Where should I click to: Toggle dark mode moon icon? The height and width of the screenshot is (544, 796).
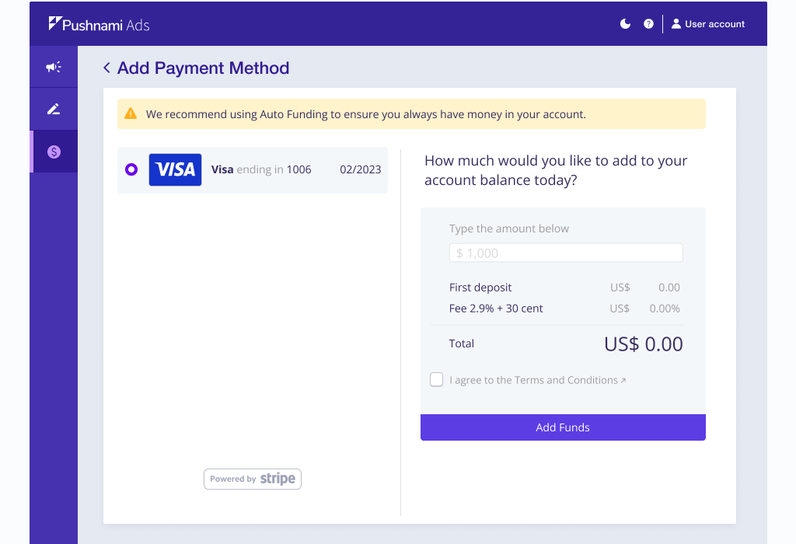point(625,24)
